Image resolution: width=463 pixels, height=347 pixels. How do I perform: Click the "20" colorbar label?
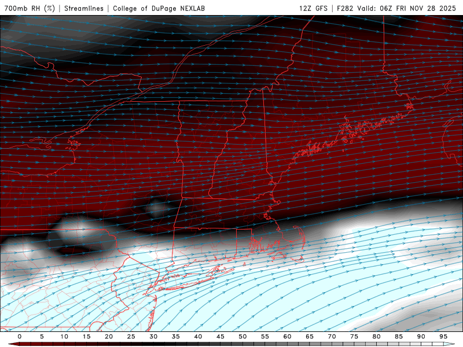109,337
